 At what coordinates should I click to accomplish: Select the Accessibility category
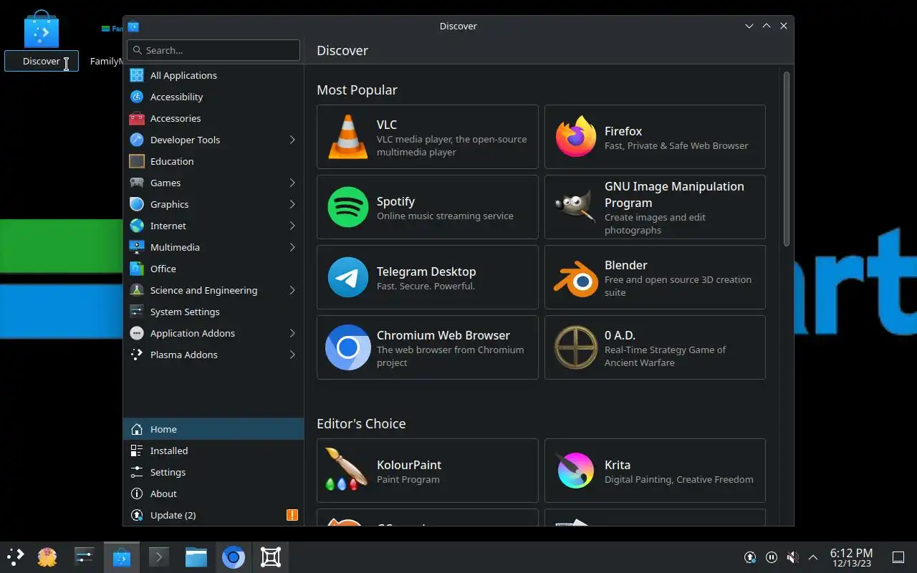pyautogui.click(x=213, y=97)
